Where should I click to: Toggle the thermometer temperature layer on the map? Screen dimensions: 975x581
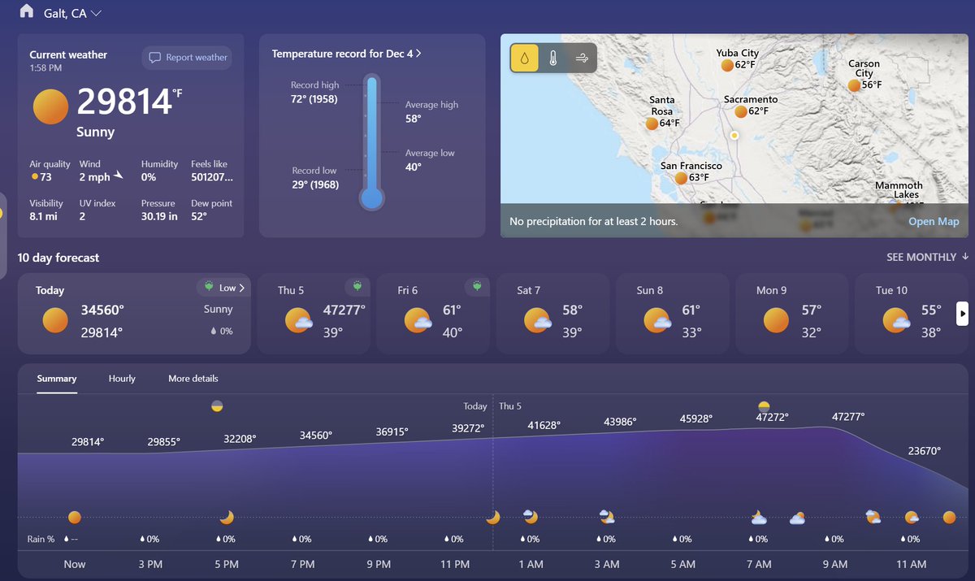551,57
